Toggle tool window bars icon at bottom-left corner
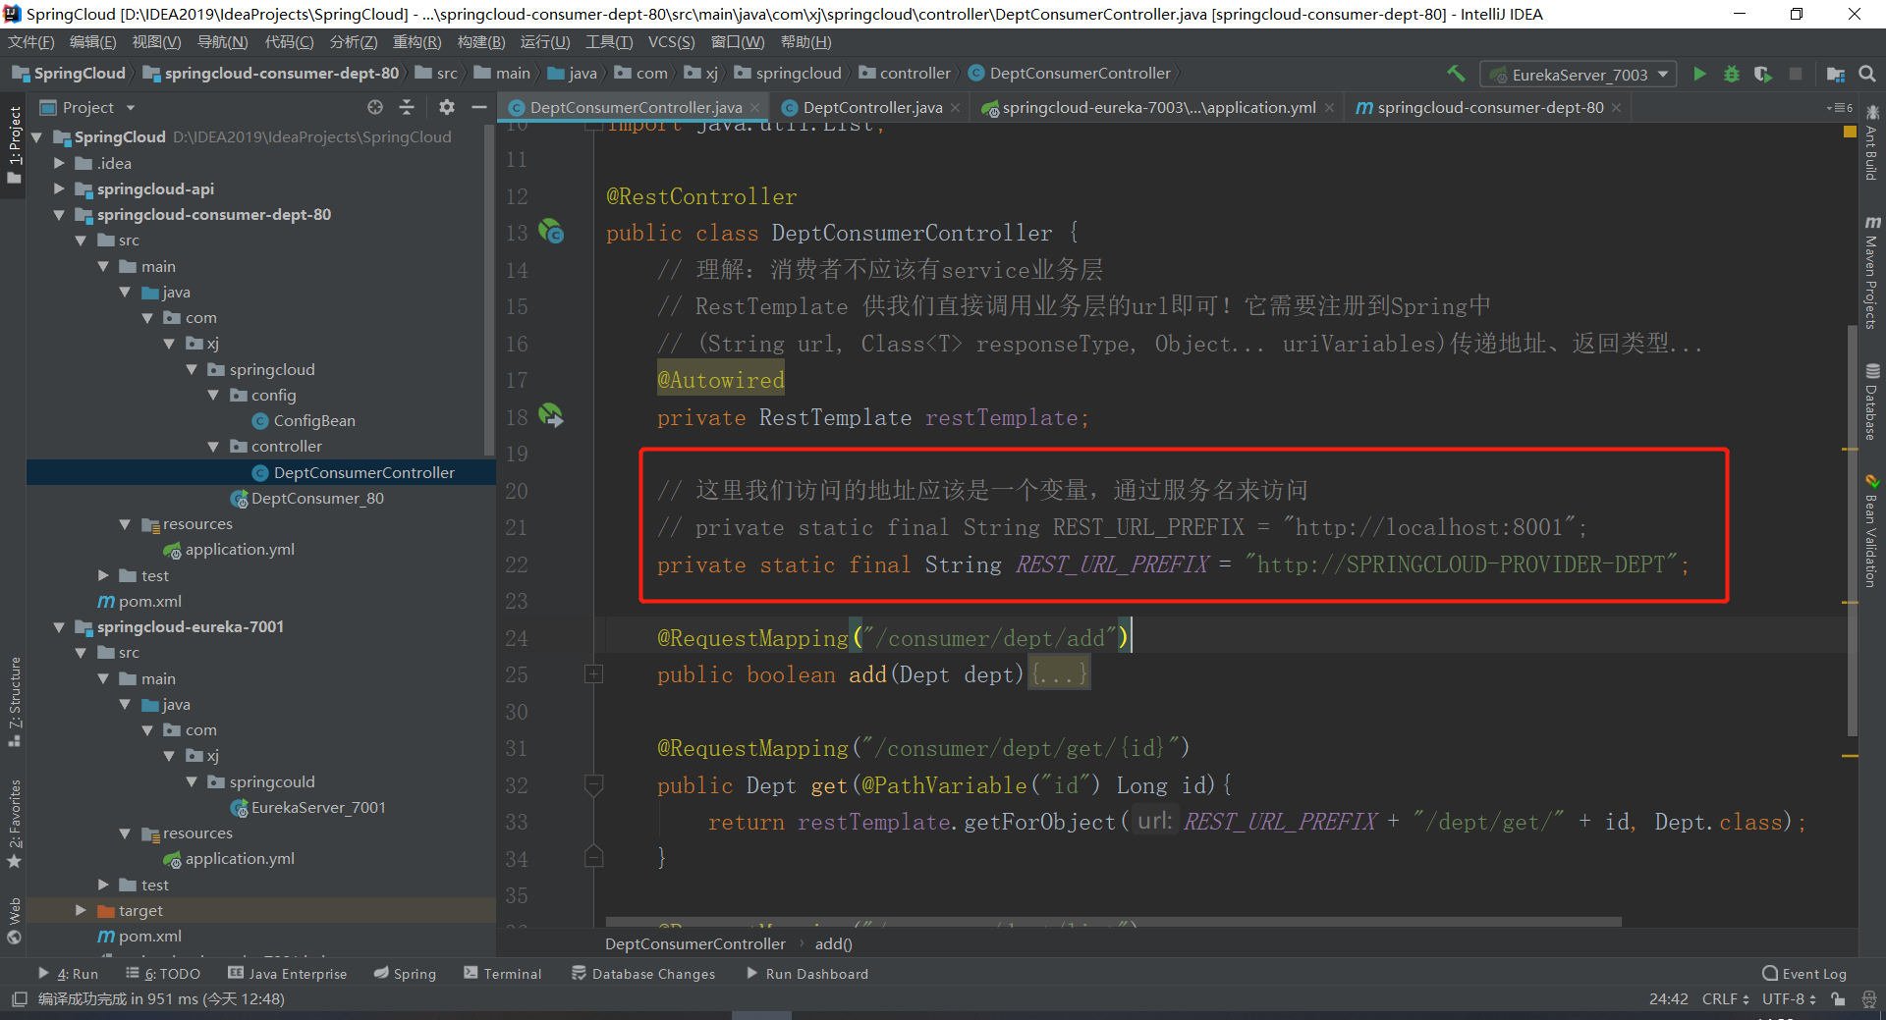The height and width of the screenshot is (1020, 1886). click(19, 999)
